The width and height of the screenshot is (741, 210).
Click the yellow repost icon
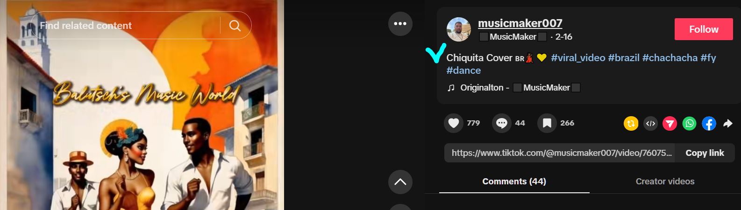point(631,123)
